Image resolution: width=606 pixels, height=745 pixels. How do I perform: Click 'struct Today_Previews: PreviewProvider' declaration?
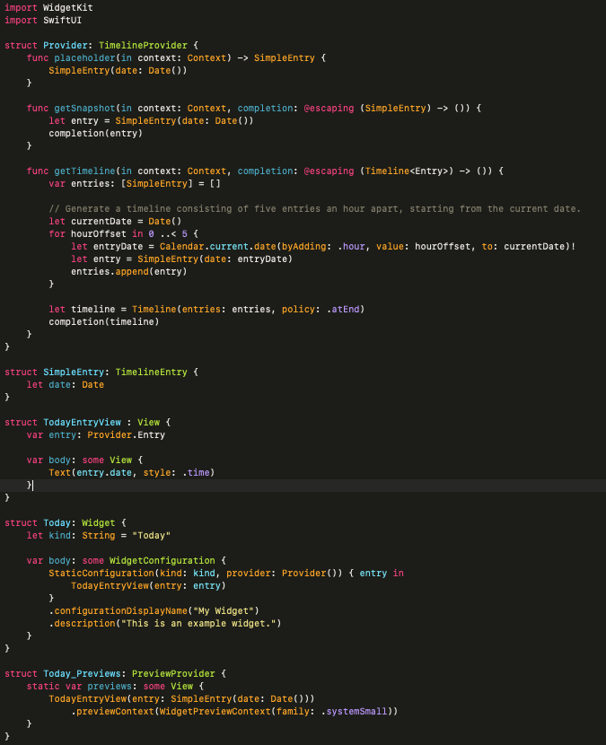click(x=115, y=674)
